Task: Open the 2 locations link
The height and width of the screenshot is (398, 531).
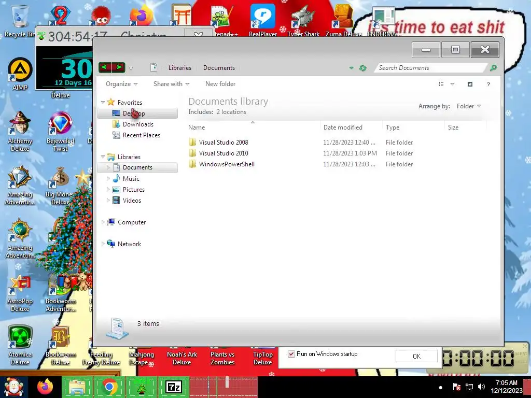Action: click(x=231, y=112)
